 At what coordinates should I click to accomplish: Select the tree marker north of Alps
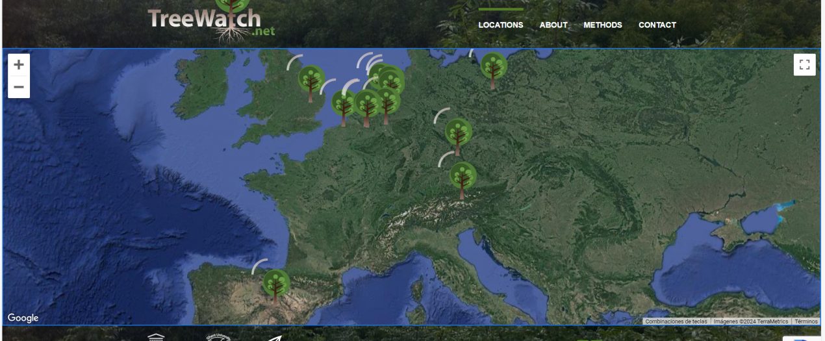pyautogui.click(x=463, y=178)
